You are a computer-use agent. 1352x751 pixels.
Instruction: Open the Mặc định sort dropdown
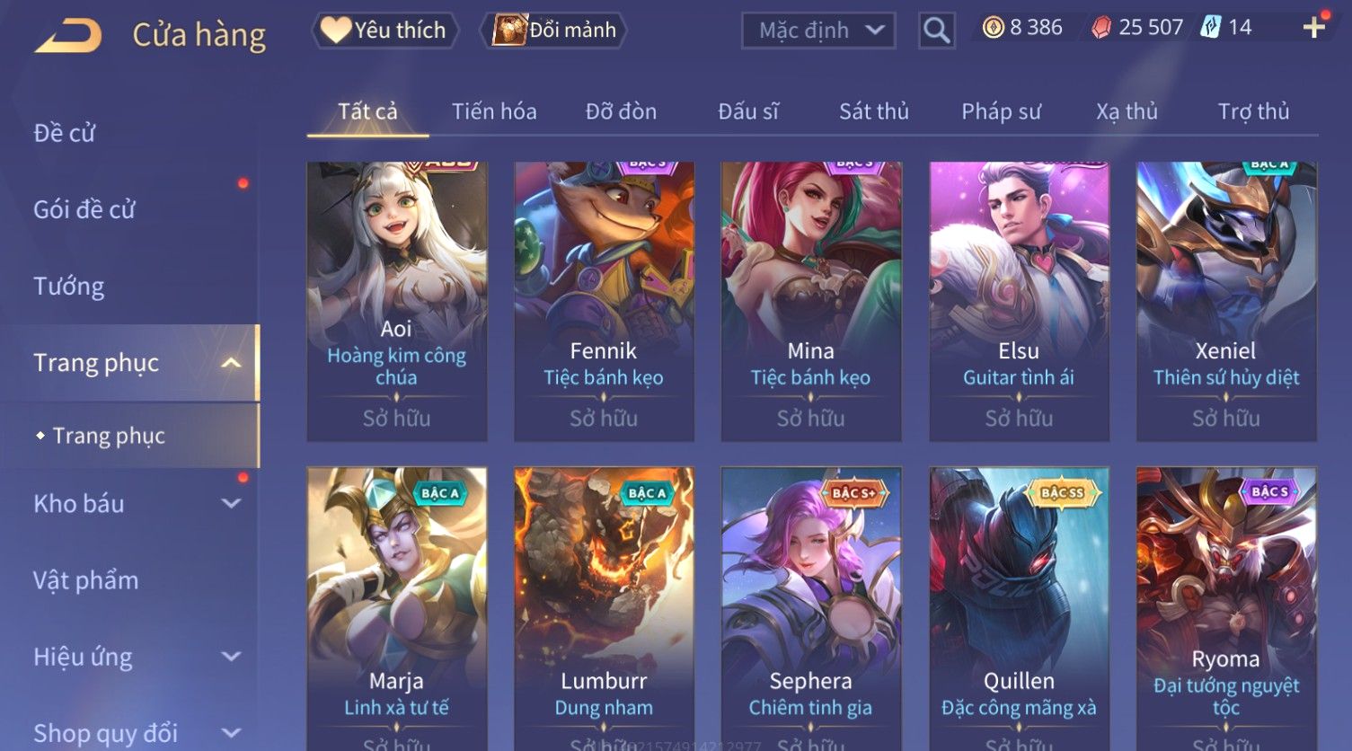point(818,31)
